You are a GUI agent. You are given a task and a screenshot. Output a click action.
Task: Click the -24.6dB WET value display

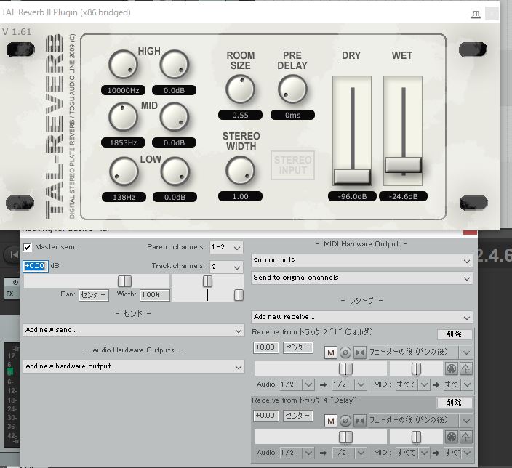click(403, 196)
